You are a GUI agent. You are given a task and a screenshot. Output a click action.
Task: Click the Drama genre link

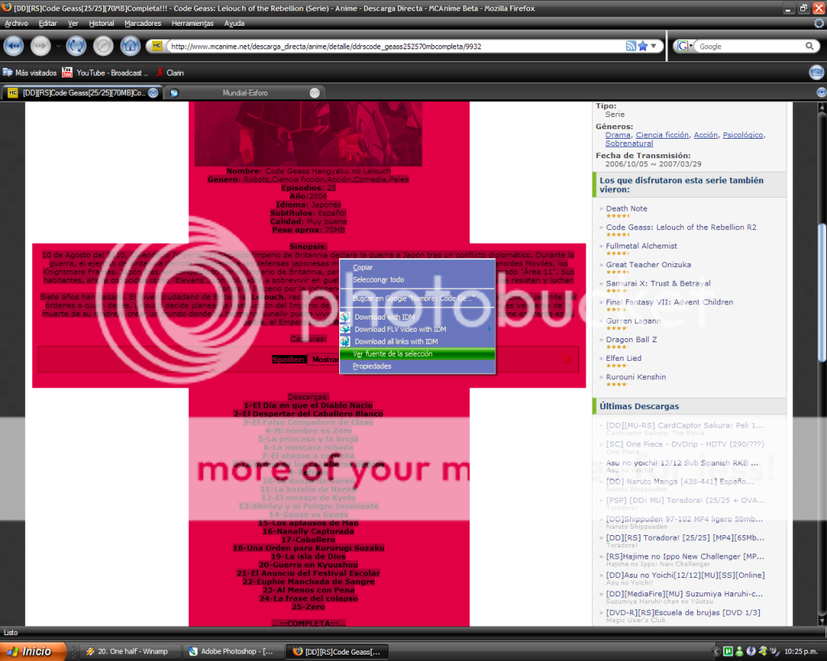tap(618, 135)
